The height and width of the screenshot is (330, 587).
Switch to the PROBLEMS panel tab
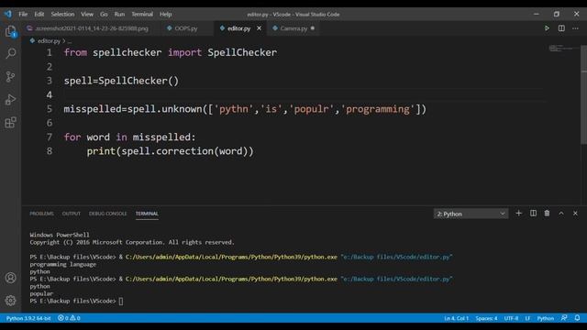[x=41, y=214]
